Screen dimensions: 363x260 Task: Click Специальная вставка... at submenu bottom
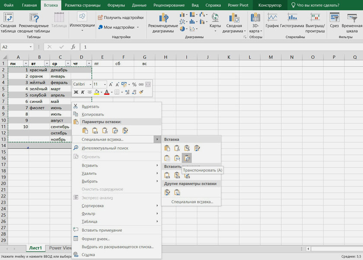point(192,202)
